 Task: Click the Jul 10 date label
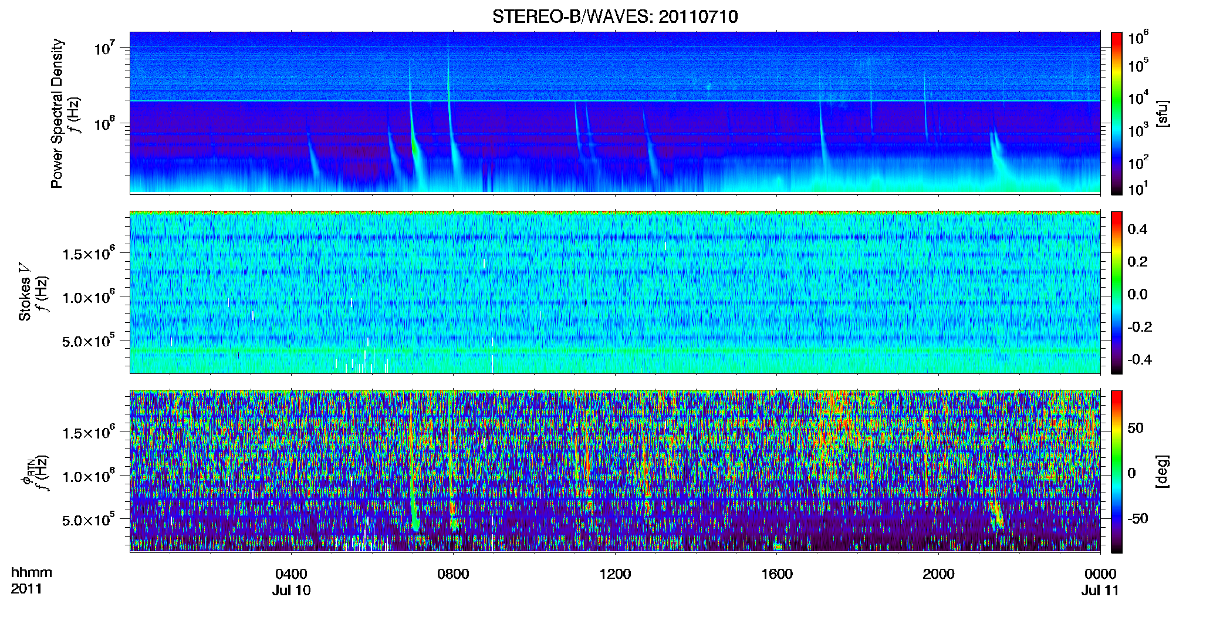click(x=291, y=591)
